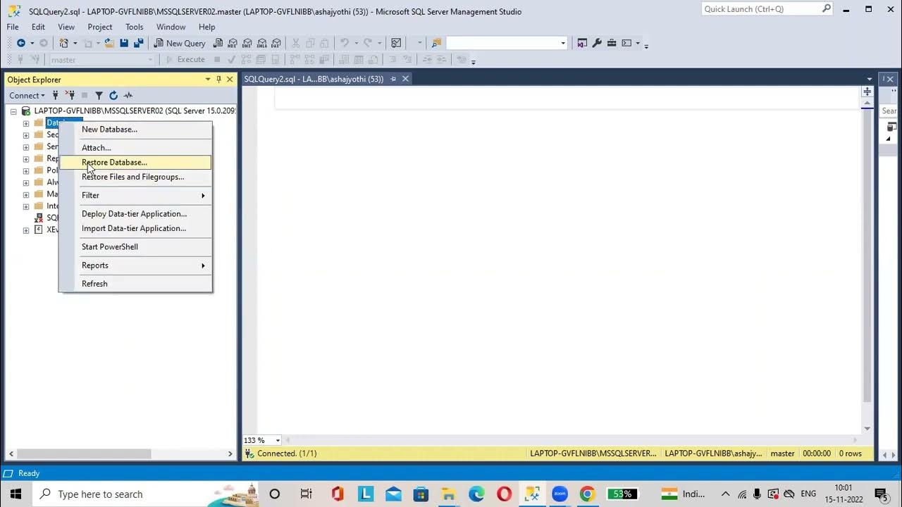This screenshot has height=507, width=902.
Task: Open the Help menu
Action: (206, 27)
